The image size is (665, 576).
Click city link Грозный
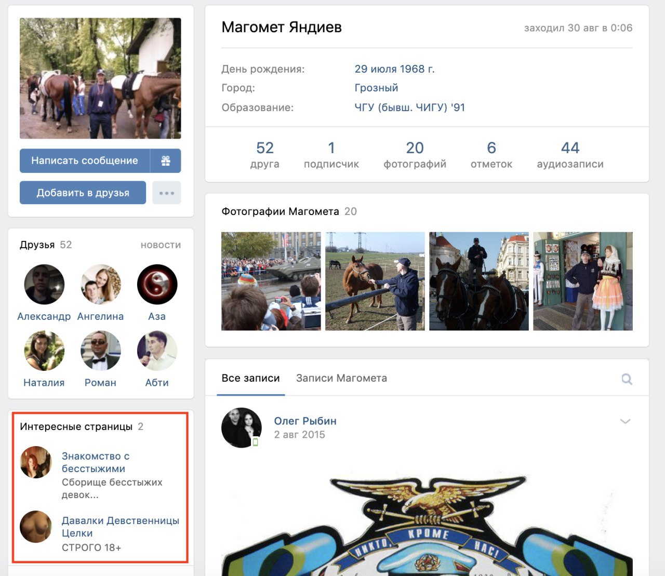(x=376, y=88)
